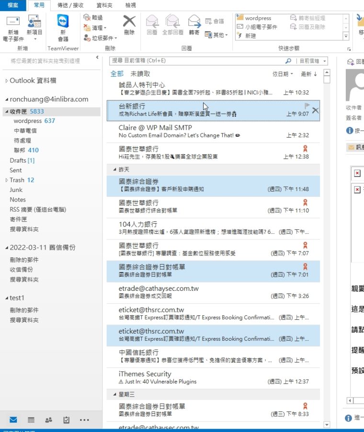Collapse the folder pane arrow
This screenshot has width=364, height=432.
pos(97,57)
